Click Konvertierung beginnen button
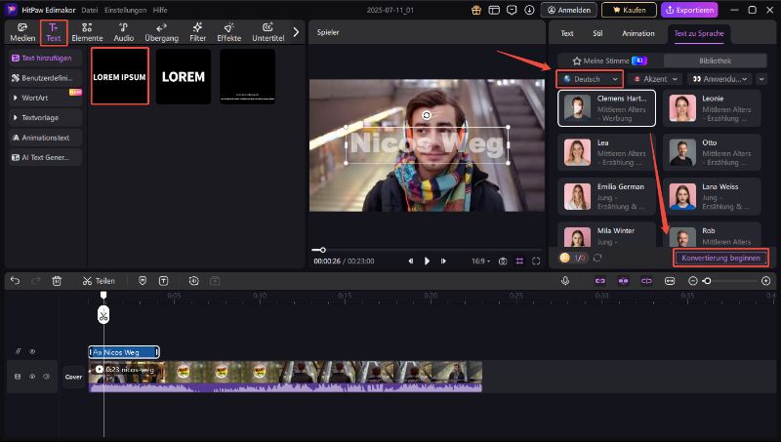Image resolution: width=781 pixels, height=442 pixels. (x=720, y=258)
